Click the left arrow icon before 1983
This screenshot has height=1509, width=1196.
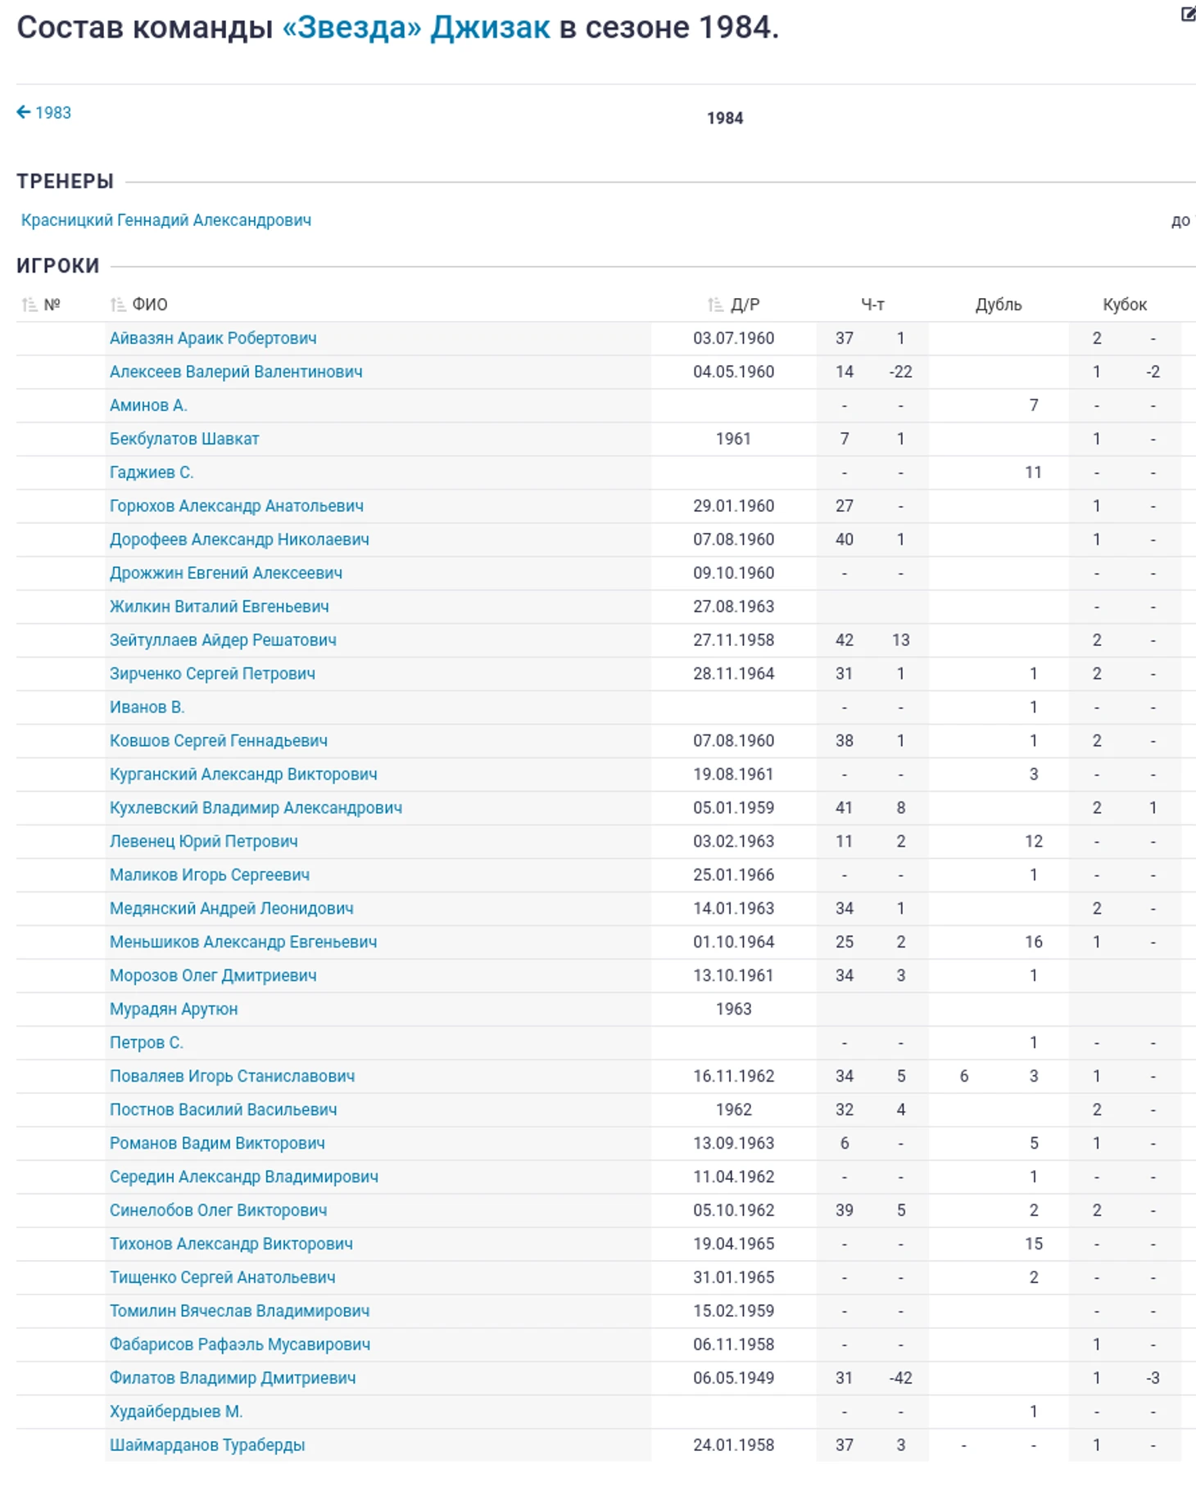24,112
